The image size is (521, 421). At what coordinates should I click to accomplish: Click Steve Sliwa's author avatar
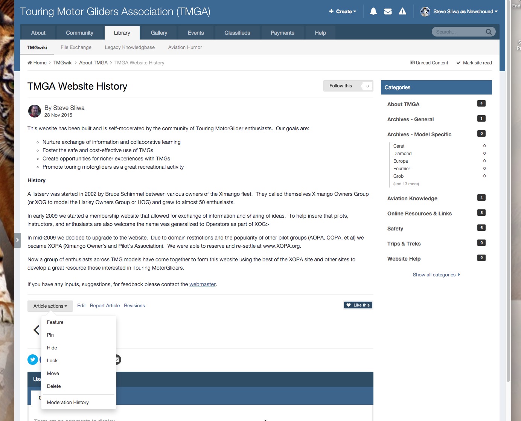(35, 111)
